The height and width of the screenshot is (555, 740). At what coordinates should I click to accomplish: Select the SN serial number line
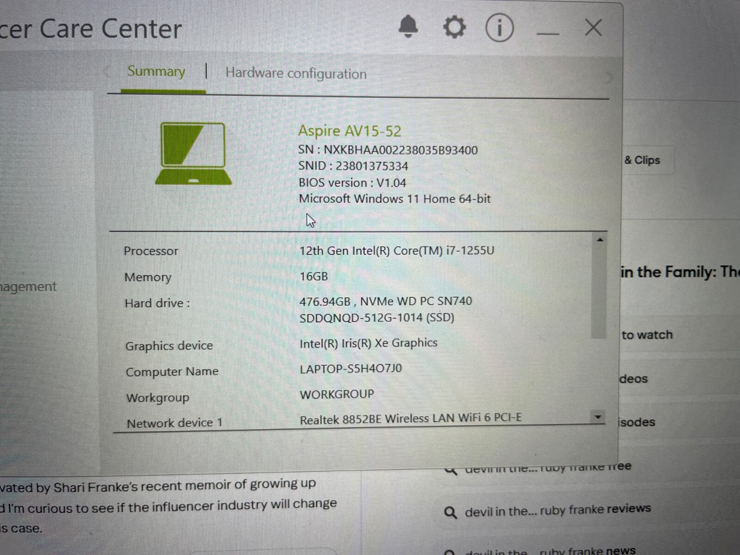point(388,150)
